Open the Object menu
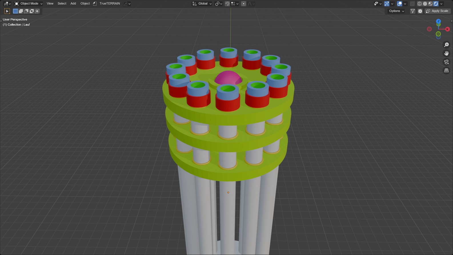 (x=85, y=4)
